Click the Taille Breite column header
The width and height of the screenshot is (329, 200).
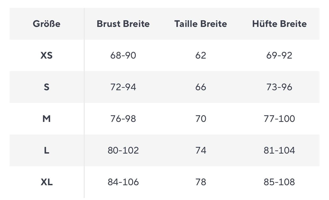pos(201,24)
